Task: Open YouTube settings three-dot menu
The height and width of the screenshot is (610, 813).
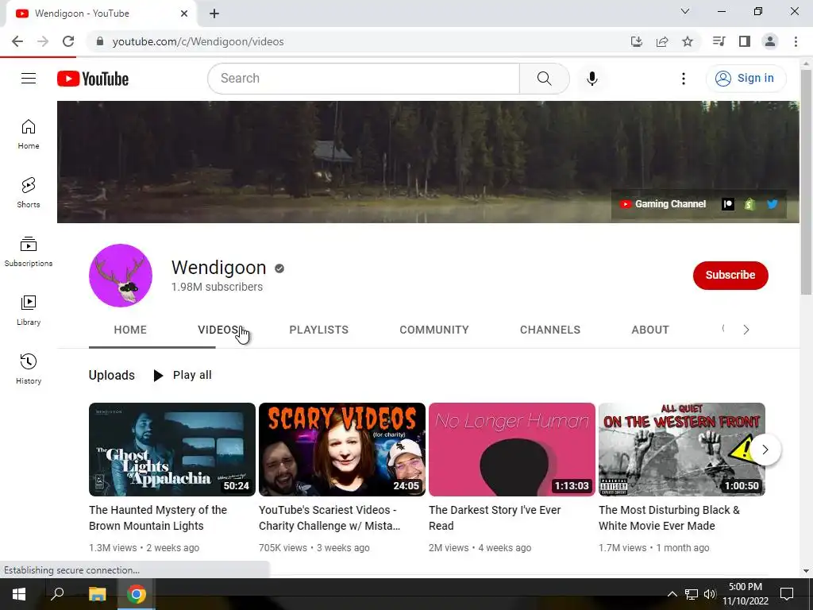Action: [684, 79]
